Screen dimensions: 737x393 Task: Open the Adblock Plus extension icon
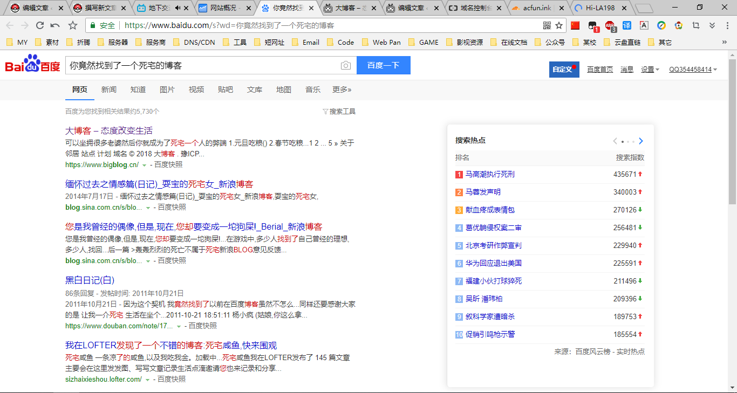pos(610,26)
